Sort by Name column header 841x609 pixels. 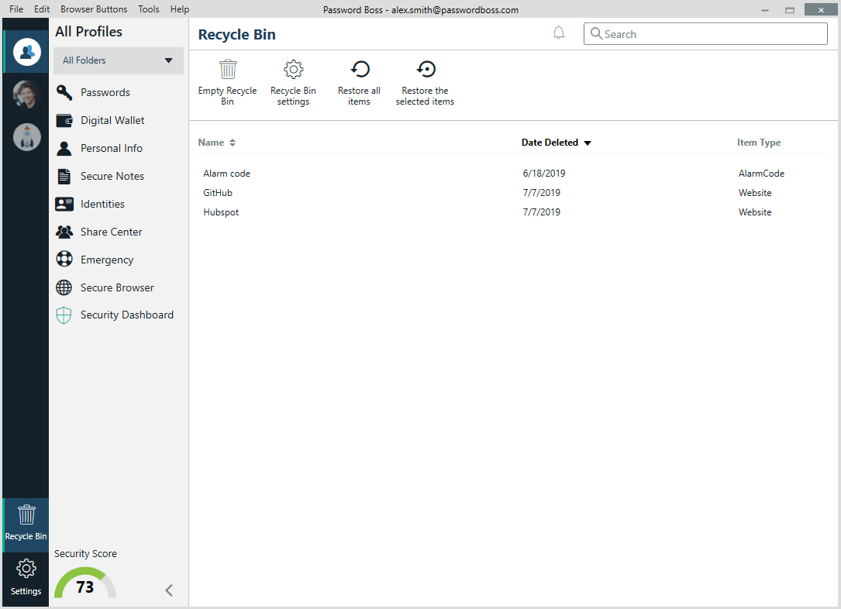[217, 143]
